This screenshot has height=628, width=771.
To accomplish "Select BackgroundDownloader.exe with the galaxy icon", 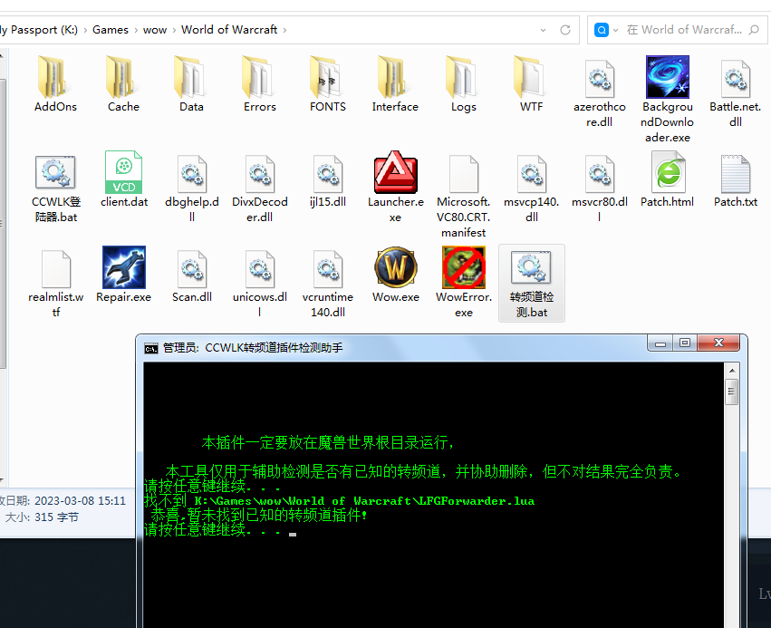I will [668, 77].
